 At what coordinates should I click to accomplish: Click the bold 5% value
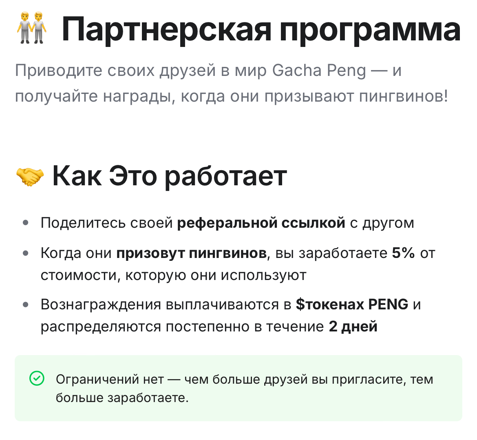coord(403,253)
